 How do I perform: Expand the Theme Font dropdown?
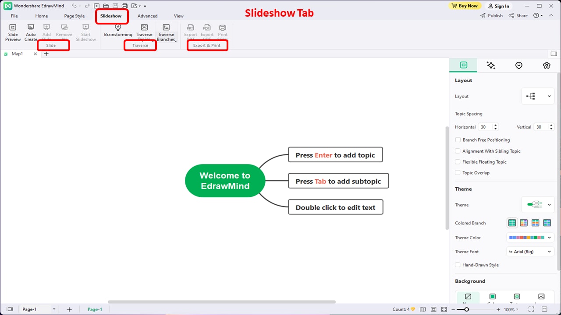tap(530, 252)
